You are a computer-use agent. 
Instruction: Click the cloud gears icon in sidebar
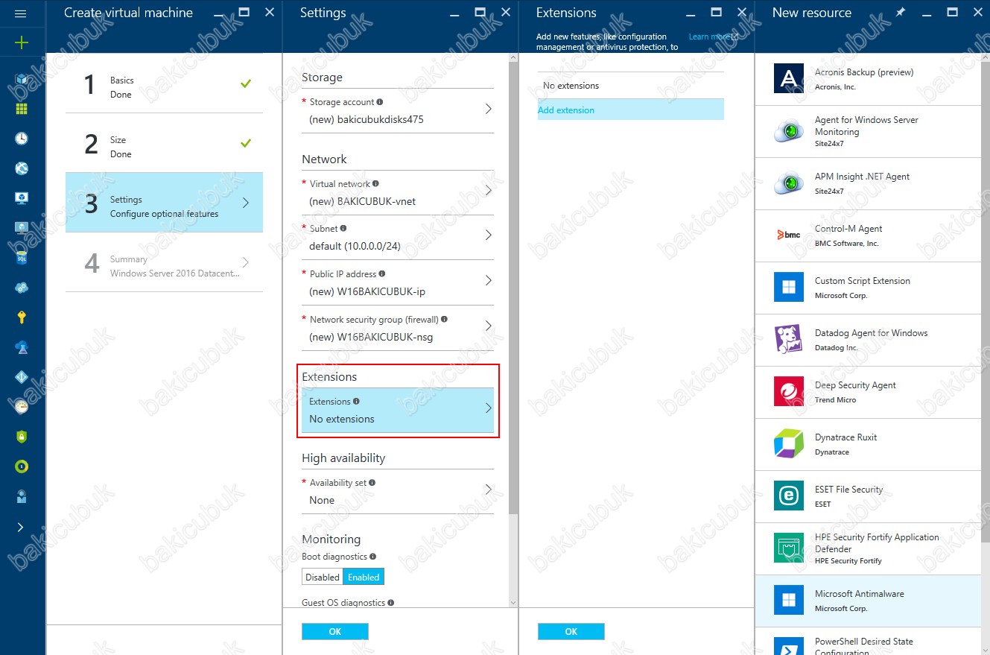21,288
